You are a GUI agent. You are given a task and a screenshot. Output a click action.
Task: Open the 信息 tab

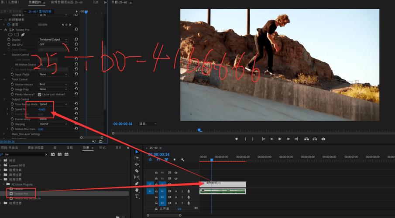(69, 147)
